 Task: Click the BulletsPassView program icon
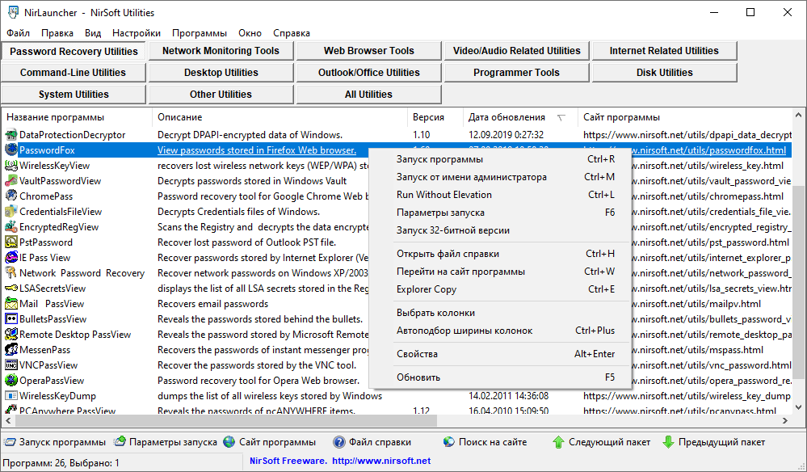tap(11, 319)
